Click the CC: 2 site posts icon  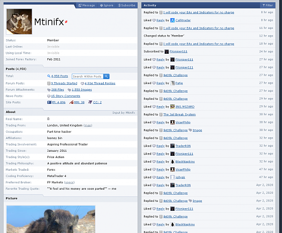[90, 102]
